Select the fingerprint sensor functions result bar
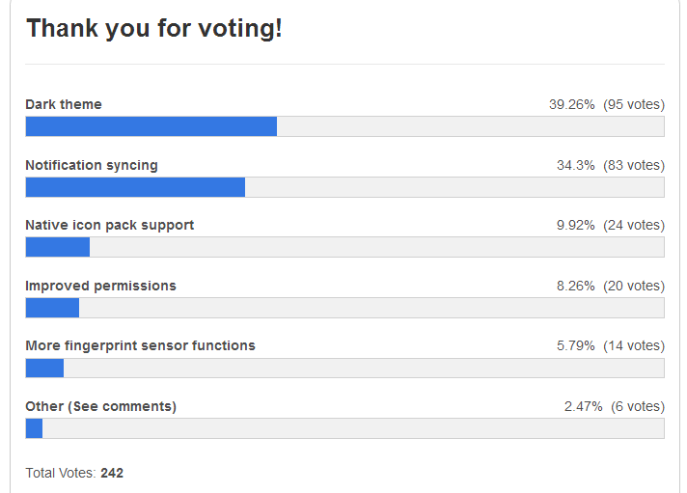Screen dimensions: 687x493 (x=344, y=368)
